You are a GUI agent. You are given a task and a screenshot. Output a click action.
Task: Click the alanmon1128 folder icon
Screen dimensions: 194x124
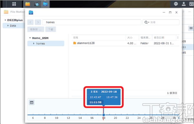74,43
